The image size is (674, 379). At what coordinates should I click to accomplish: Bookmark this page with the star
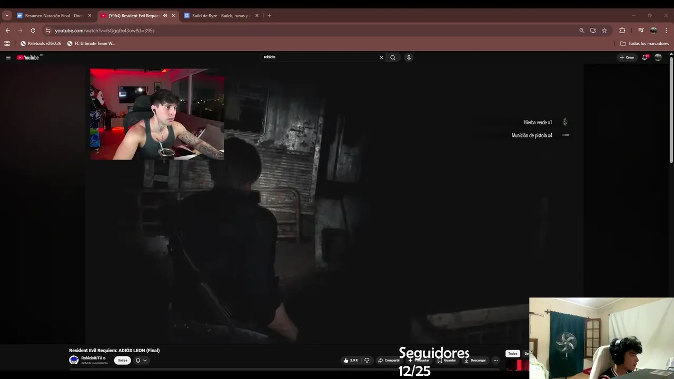pyautogui.click(x=604, y=31)
